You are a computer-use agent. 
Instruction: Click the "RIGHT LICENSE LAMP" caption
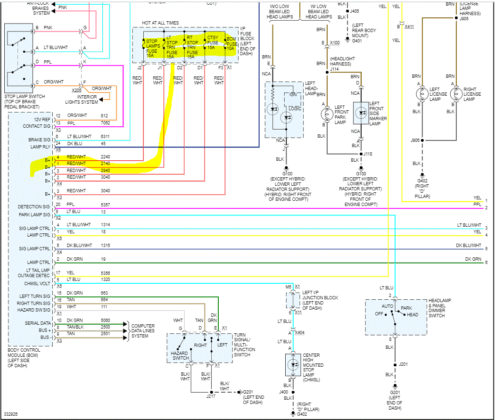[472, 94]
